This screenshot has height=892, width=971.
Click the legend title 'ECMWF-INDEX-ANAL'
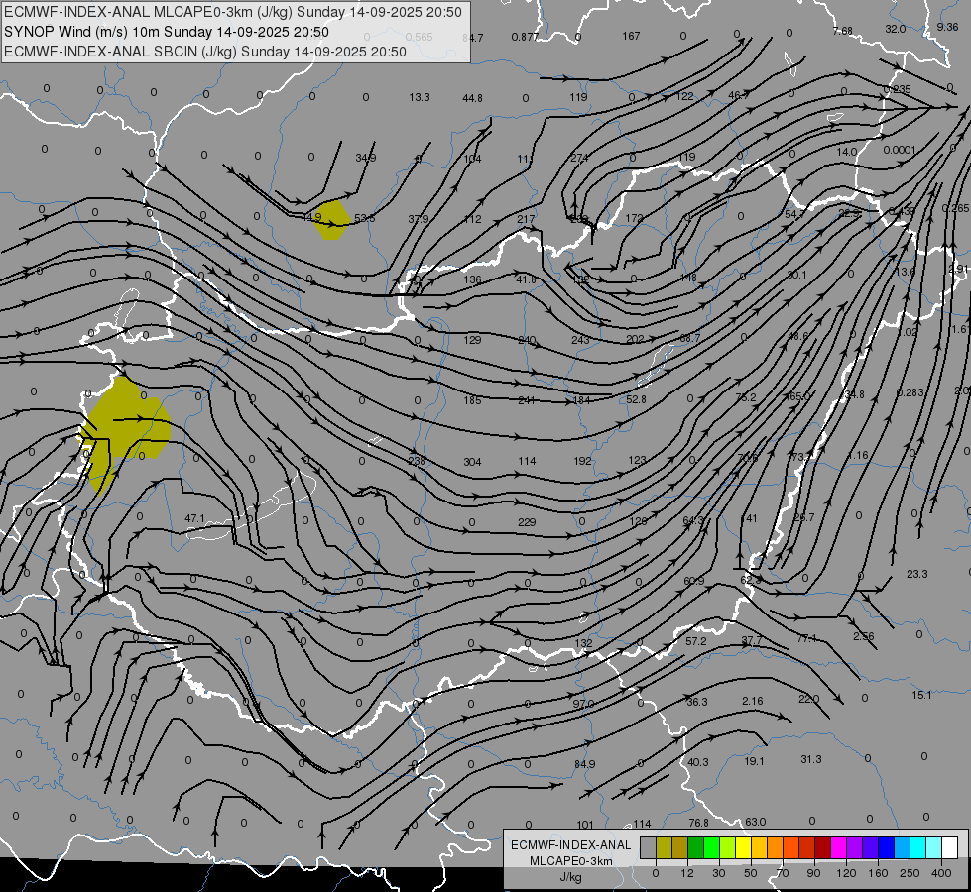[x=571, y=845]
